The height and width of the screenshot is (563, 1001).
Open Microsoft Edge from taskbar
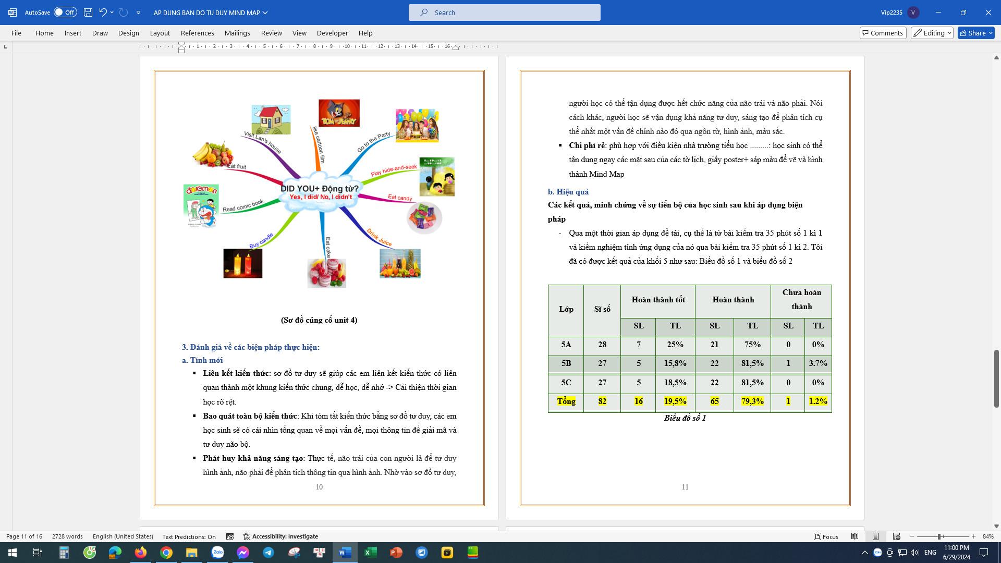115,553
